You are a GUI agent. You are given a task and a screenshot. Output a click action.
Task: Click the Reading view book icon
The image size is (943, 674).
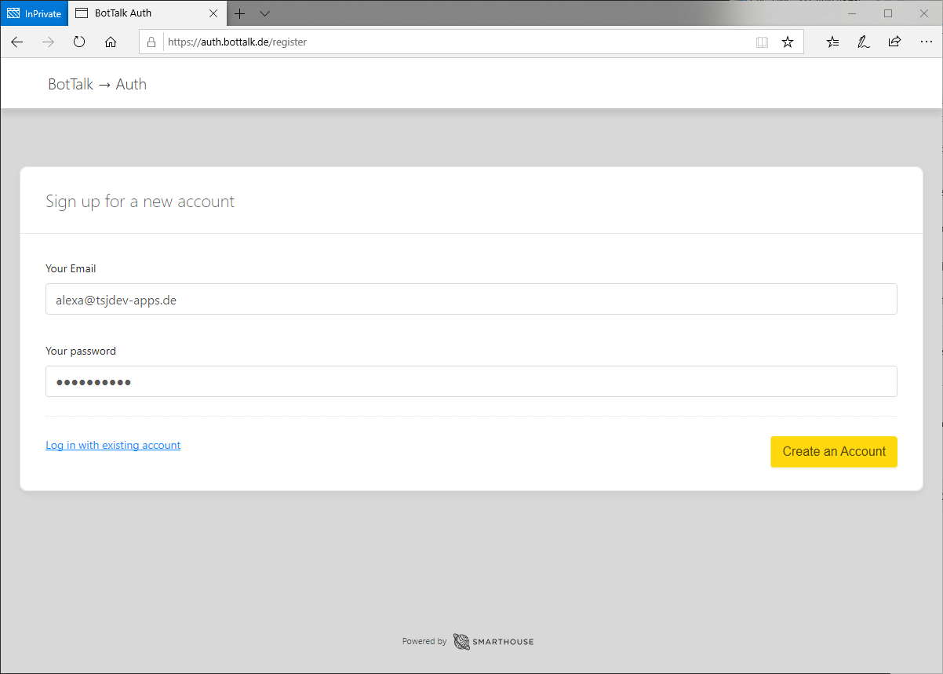pos(762,42)
